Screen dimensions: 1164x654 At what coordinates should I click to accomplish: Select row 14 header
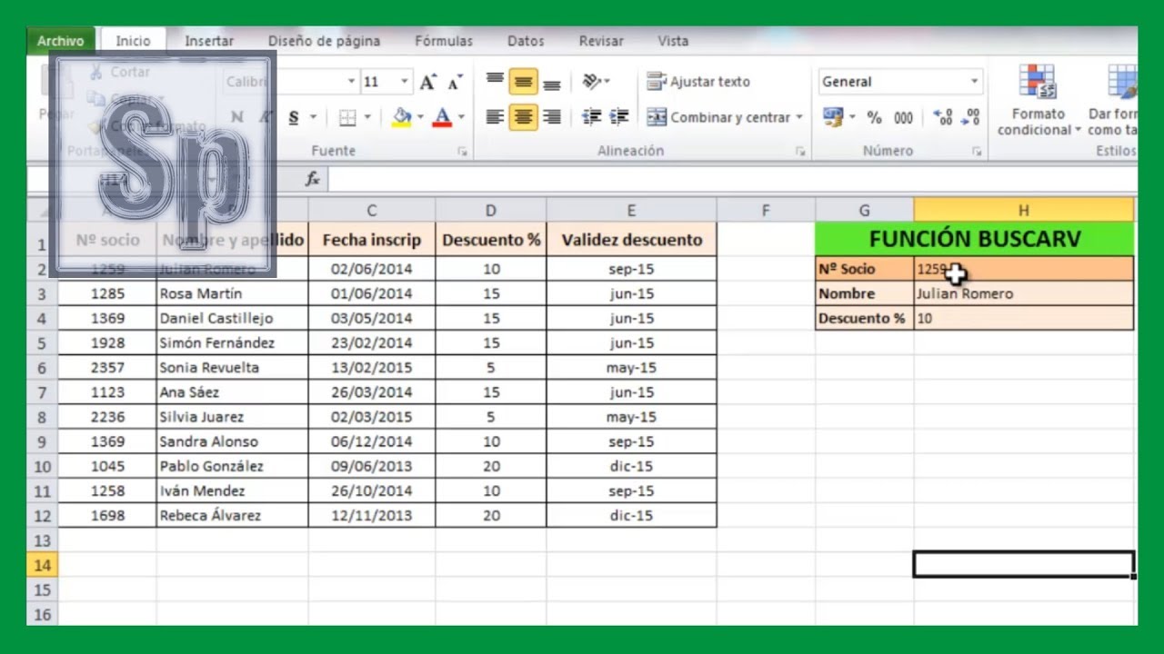42,565
